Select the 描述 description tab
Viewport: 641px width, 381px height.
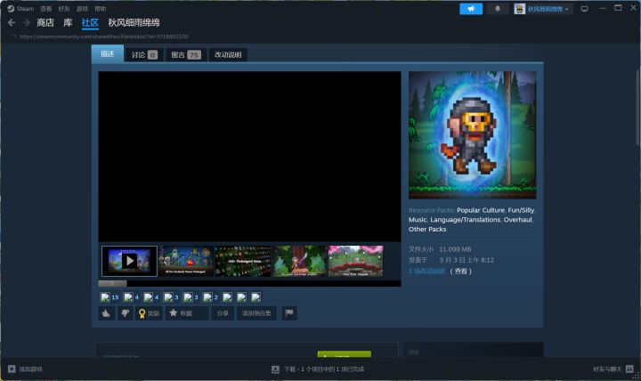(108, 54)
